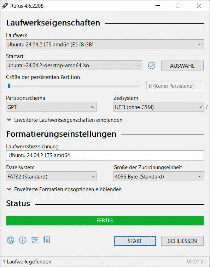Click the START button
Viewport: 210px width, 267px height.
(135, 241)
